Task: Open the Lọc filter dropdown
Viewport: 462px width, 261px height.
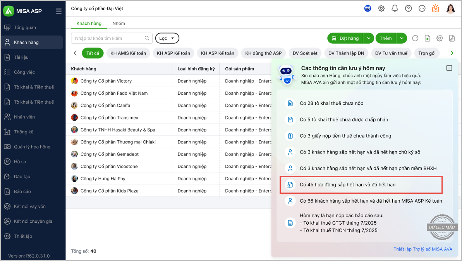Action: (167, 38)
